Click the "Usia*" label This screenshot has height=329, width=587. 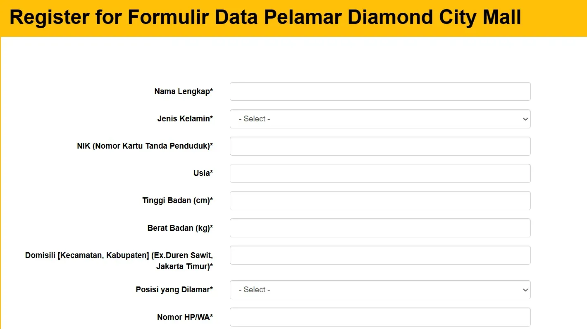203,173
